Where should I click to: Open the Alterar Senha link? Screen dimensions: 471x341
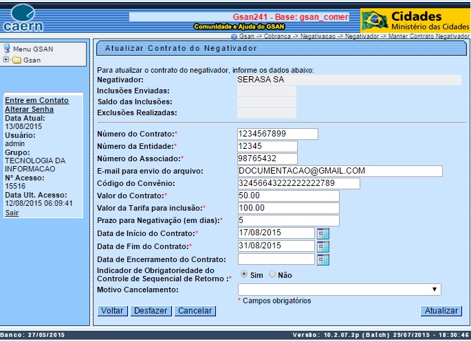(x=29, y=109)
